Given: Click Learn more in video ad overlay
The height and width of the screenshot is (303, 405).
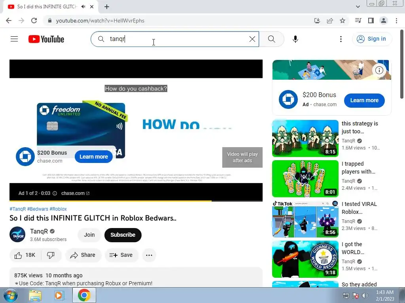Looking at the screenshot, I should click(x=94, y=157).
